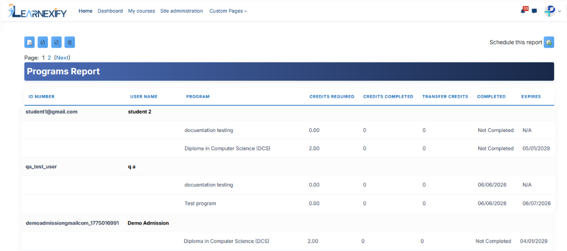The image size is (567, 251).
Task: Click 'Not Completed' in Demo Admission's row
Action: [x=493, y=241]
